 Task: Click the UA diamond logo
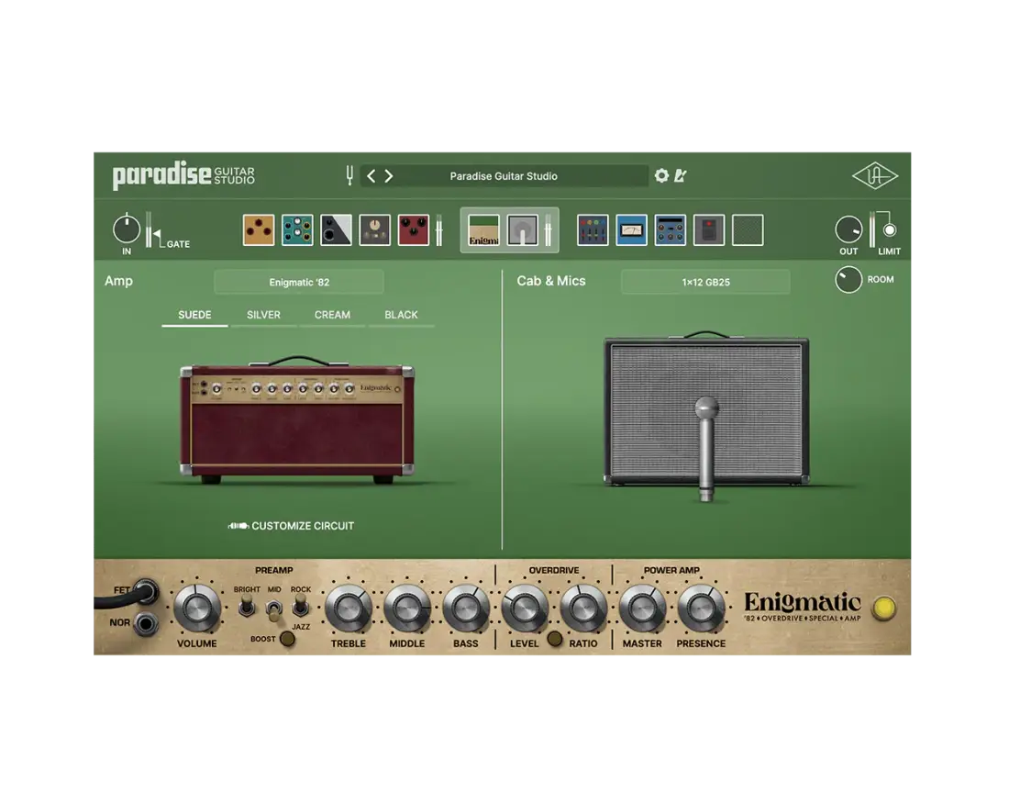point(873,175)
